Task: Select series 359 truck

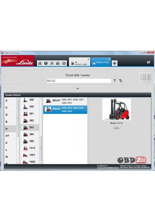Action: pos(30,107)
